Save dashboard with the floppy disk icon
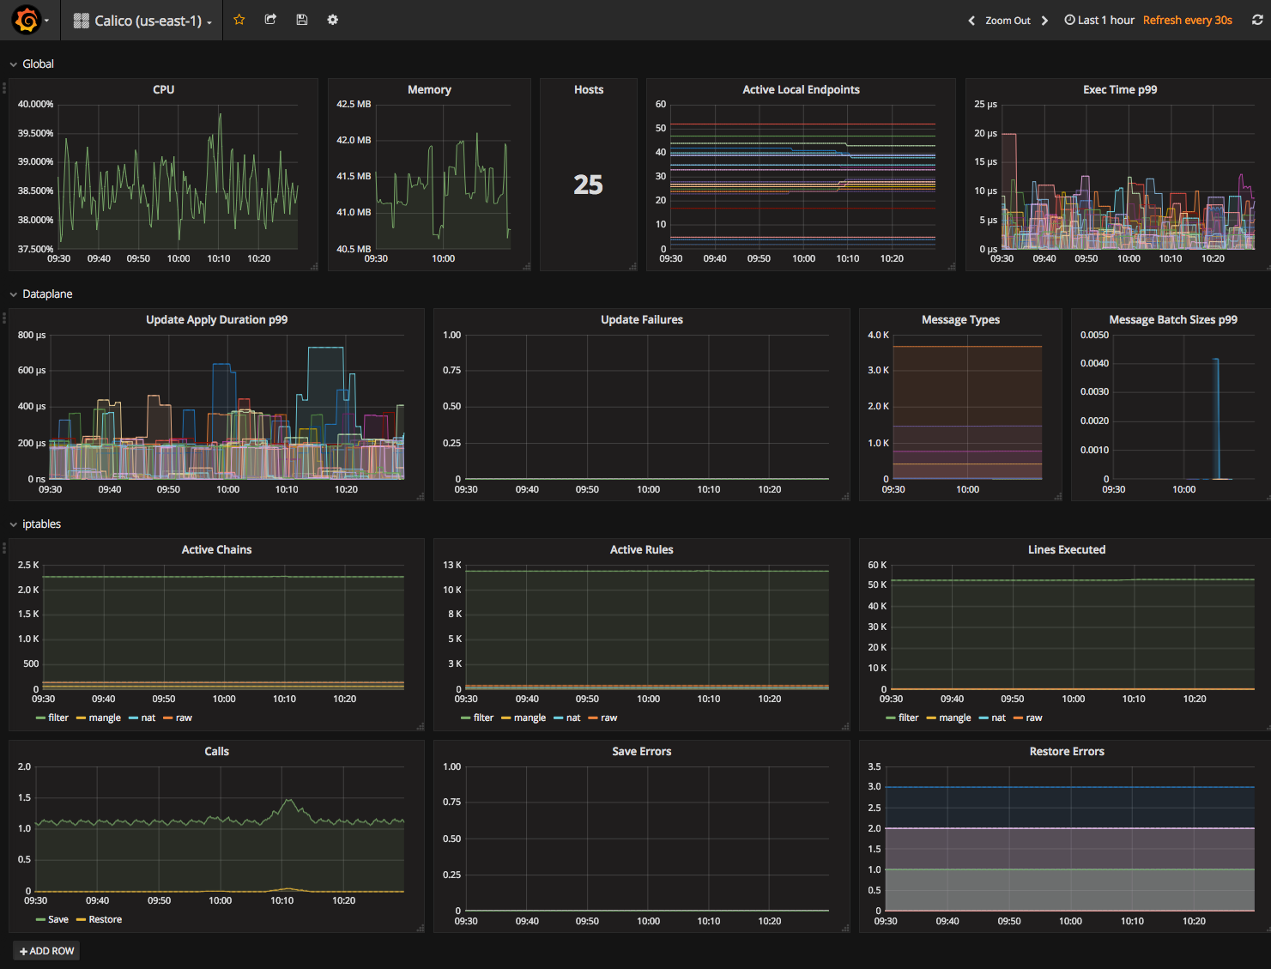Screen dimensions: 1271x969 click(302, 20)
